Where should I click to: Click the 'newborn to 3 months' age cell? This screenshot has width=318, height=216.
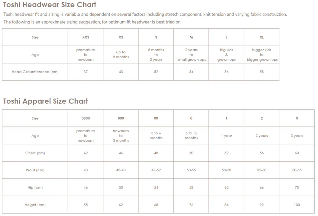121,136
